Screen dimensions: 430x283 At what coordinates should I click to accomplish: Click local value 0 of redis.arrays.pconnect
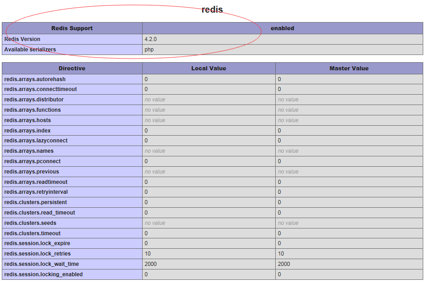click(x=146, y=161)
